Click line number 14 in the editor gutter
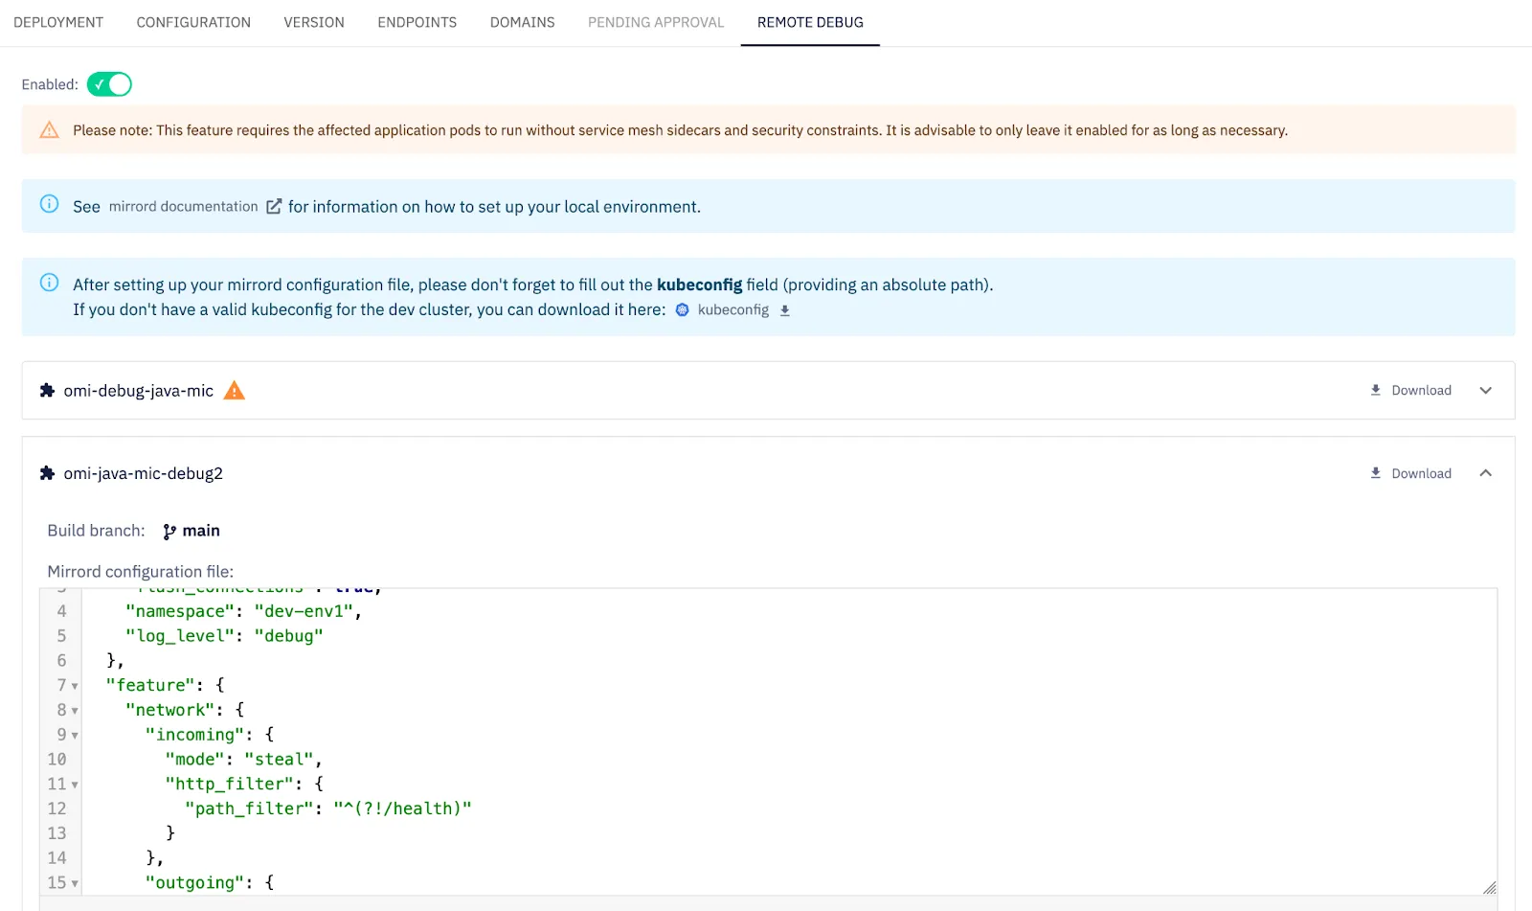Image resolution: width=1532 pixels, height=911 pixels. [x=57, y=858]
